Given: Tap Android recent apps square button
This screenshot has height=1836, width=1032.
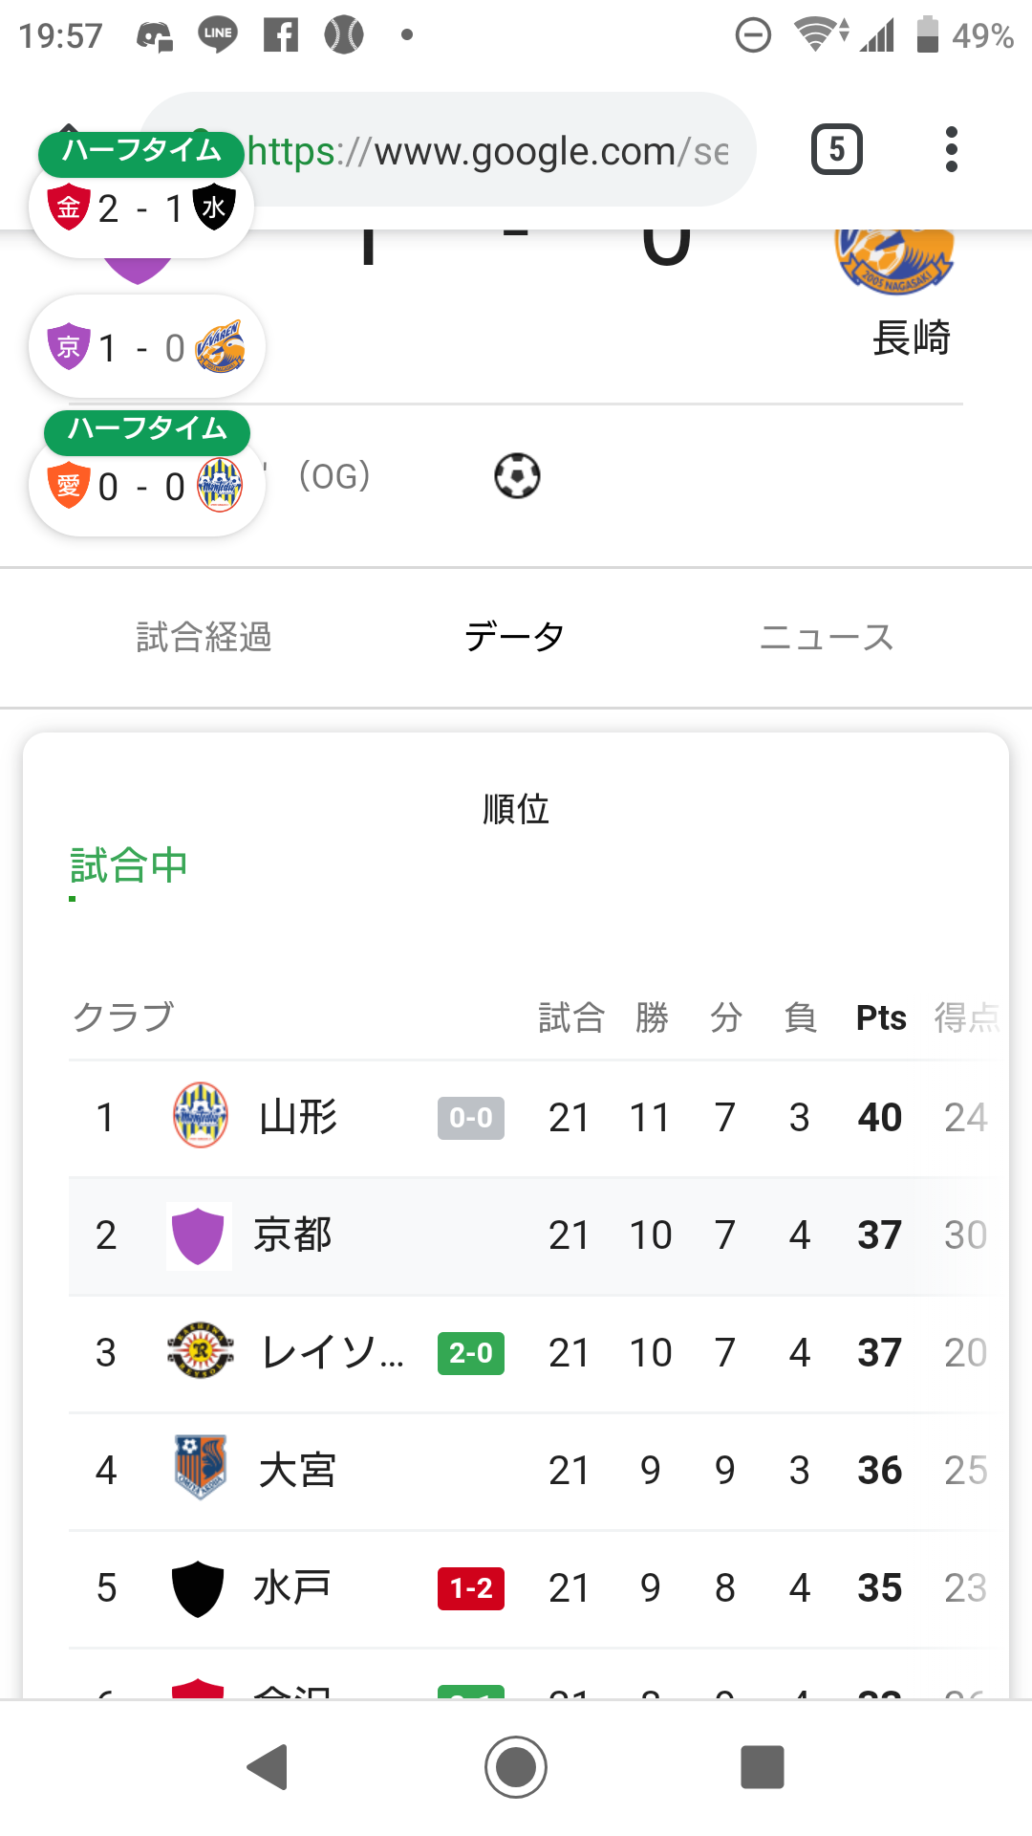Looking at the screenshot, I should click(763, 1767).
